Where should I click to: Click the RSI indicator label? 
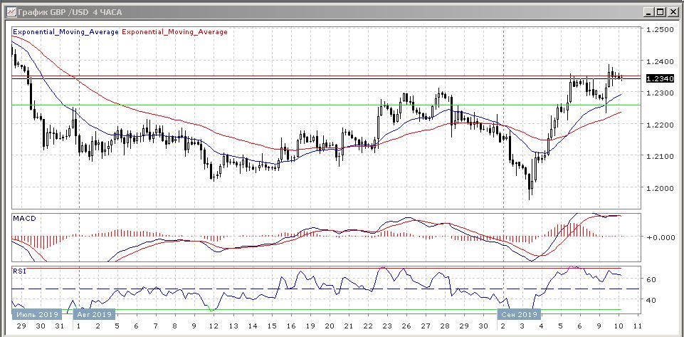click(x=20, y=271)
